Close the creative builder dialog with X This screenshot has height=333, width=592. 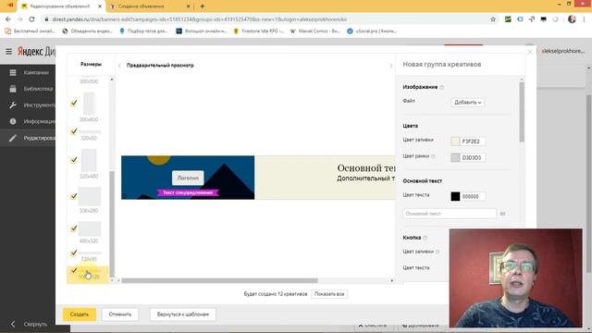[x=530, y=52]
